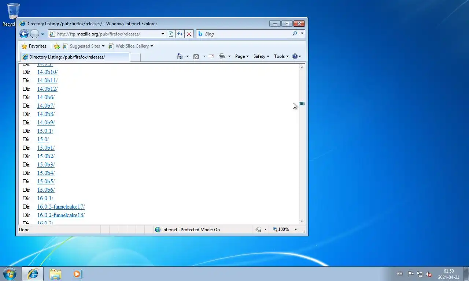Click the network tray icon
The image size is (469, 281).
pos(420,274)
